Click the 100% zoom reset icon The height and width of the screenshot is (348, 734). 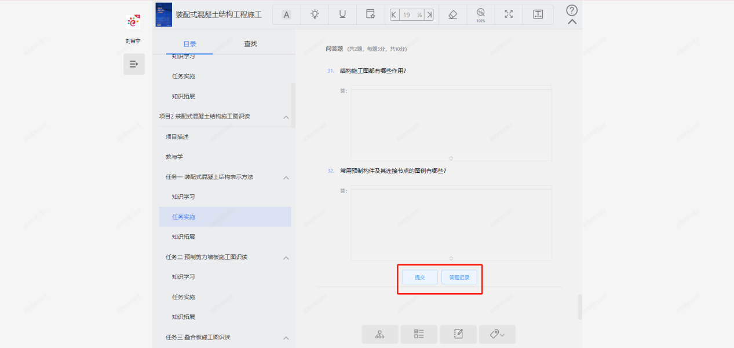[480, 15]
